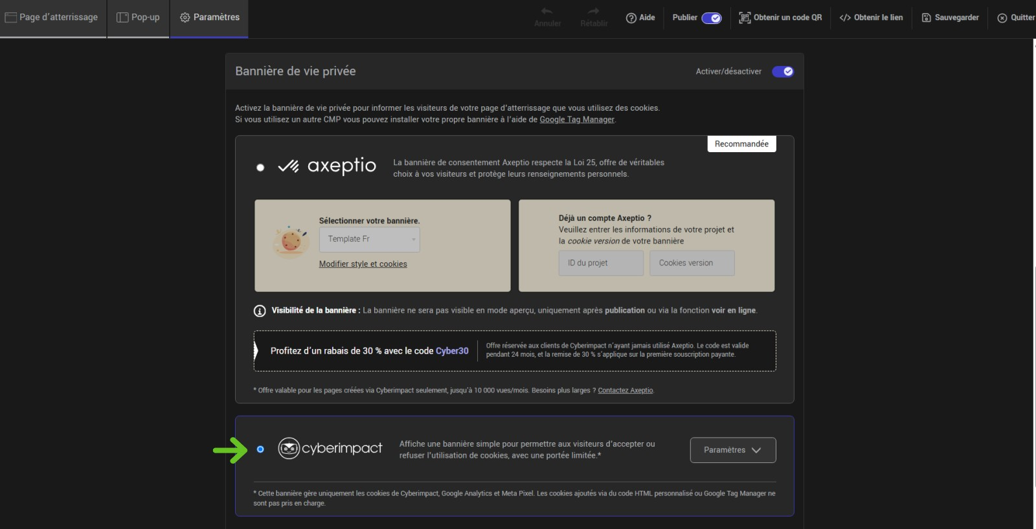The height and width of the screenshot is (529, 1036).
Task: Click the Cookies version input field
Action: click(692, 264)
